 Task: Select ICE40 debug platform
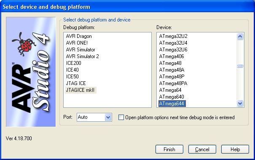(72, 70)
